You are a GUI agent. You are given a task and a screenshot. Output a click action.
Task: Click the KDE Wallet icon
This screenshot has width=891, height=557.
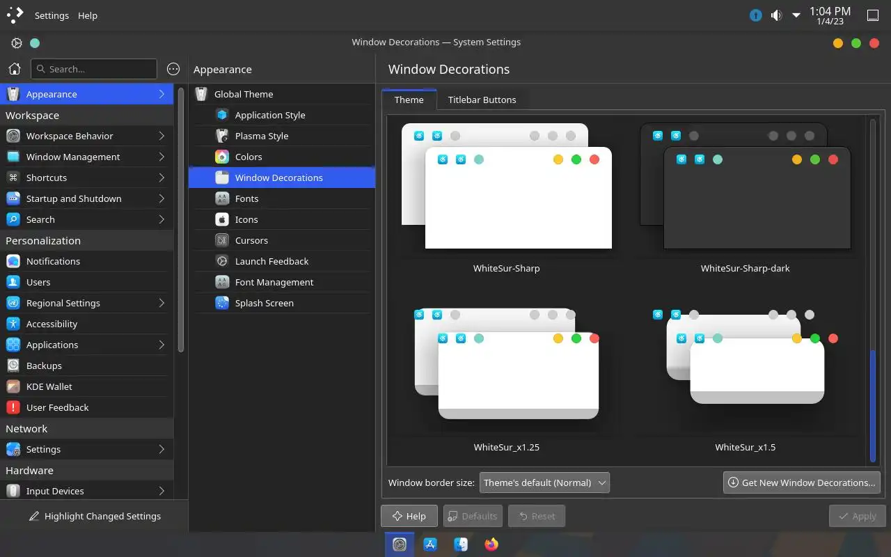(13, 386)
